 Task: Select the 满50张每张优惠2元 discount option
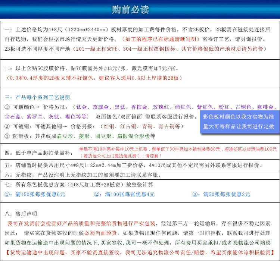click(221, 194)
